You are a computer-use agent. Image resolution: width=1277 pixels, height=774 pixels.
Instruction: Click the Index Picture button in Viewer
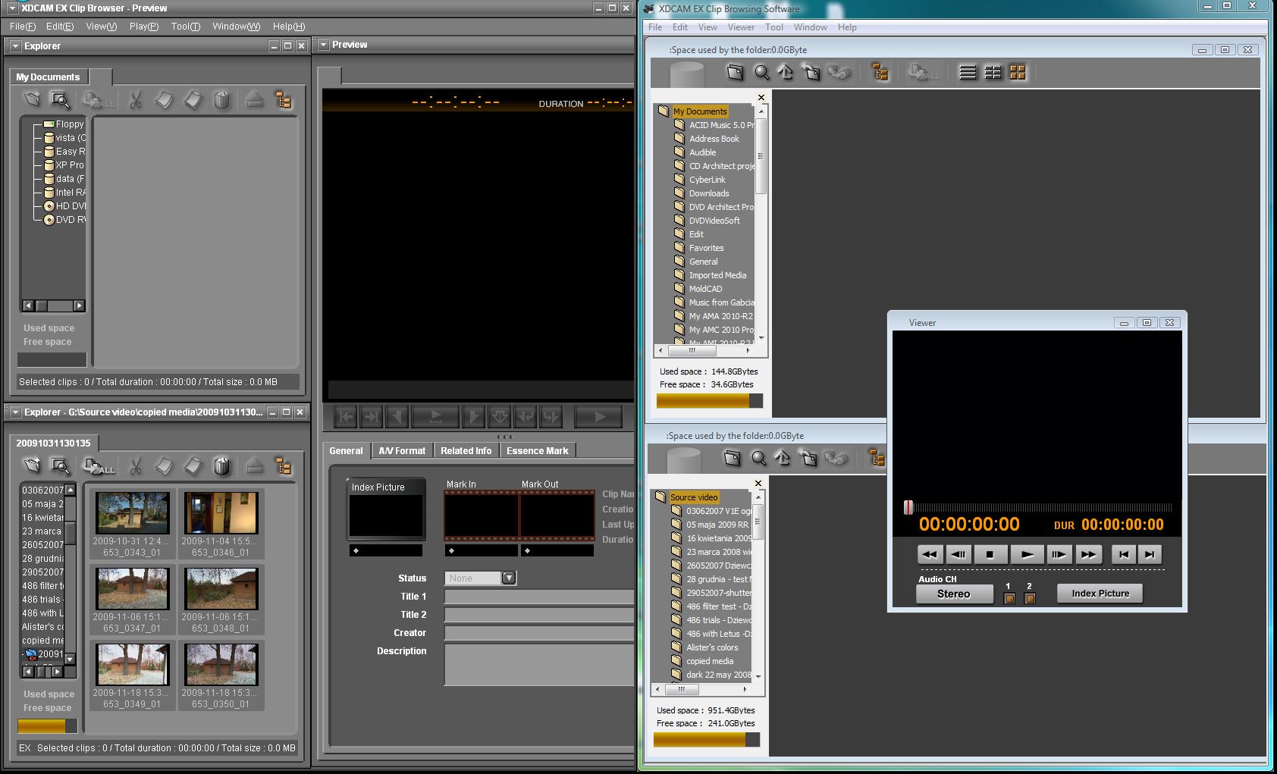(1100, 594)
